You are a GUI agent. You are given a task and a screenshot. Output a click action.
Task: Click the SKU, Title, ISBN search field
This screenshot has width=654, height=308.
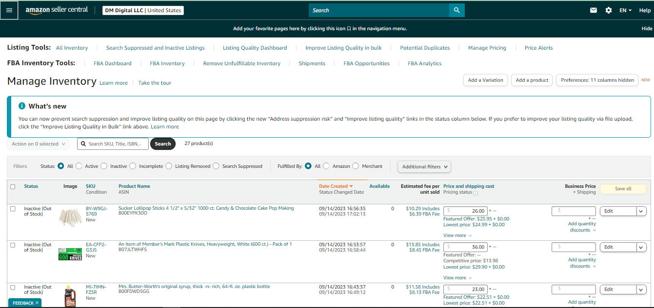click(x=113, y=144)
